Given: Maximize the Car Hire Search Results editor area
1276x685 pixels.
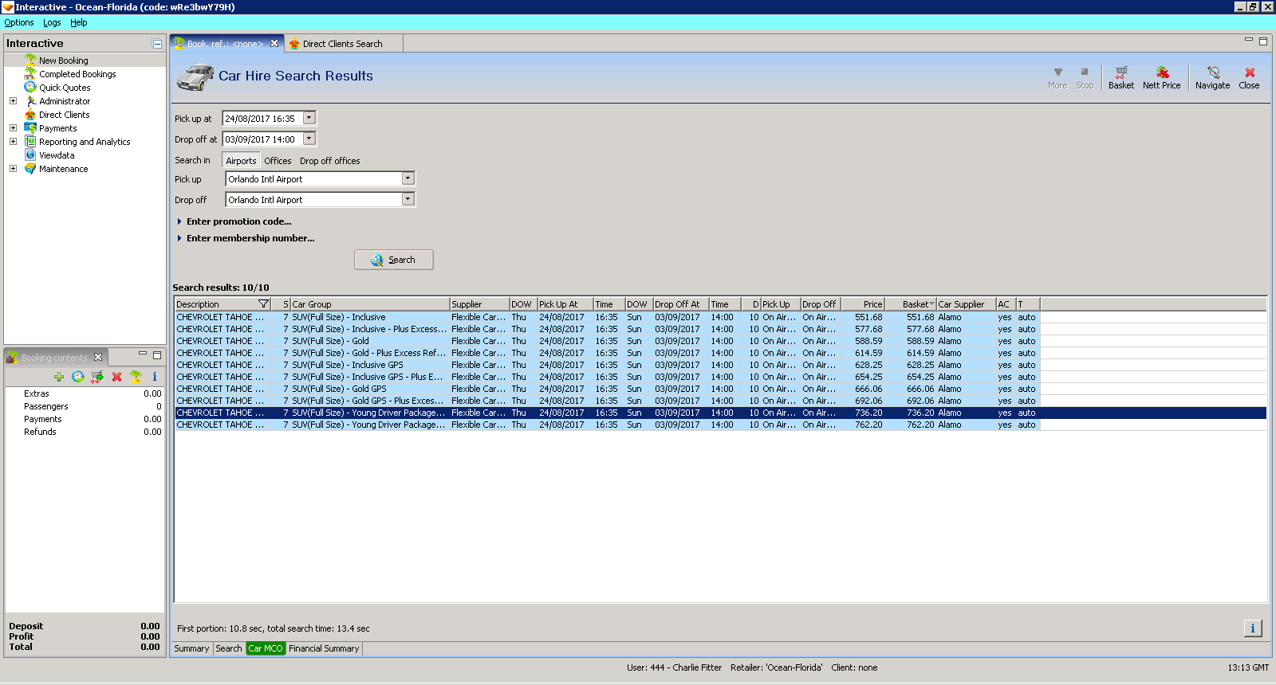Looking at the screenshot, I should [1263, 41].
